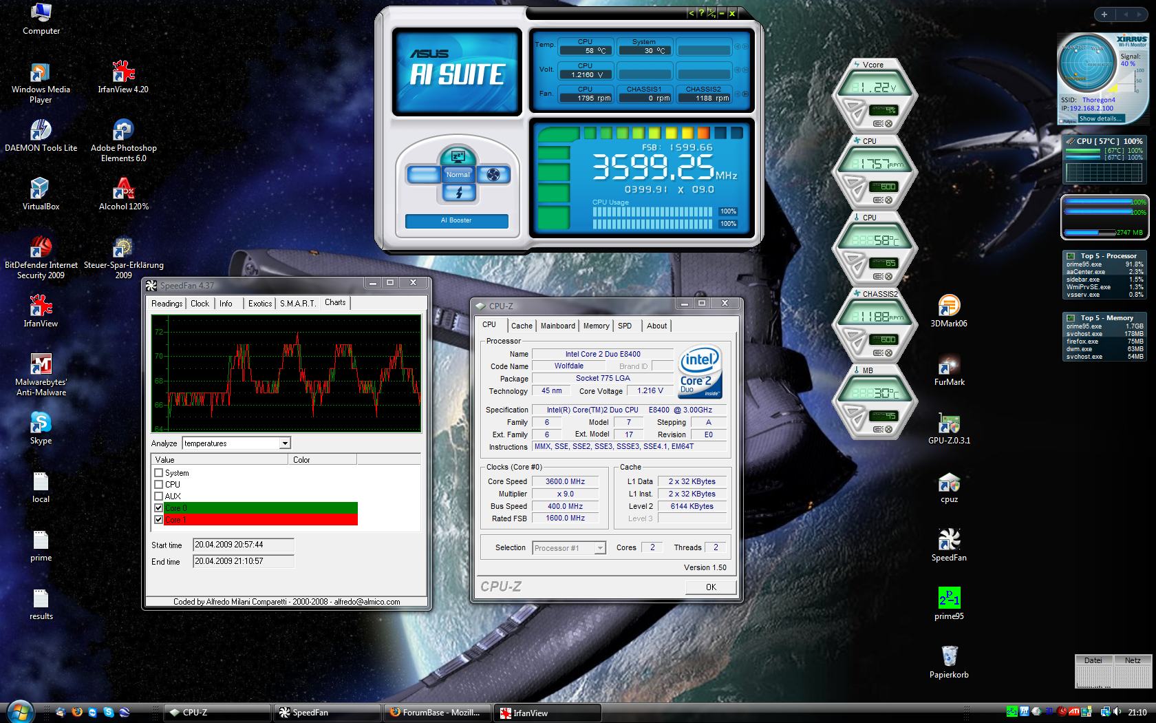Open the Processor #1 selection dropdown
Viewport: 1156px width, 723px height.
pos(600,548)
